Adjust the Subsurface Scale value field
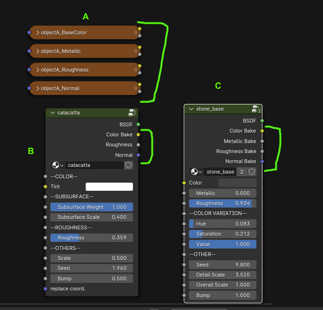Screen dimensions: 323x310 point(91,217)
